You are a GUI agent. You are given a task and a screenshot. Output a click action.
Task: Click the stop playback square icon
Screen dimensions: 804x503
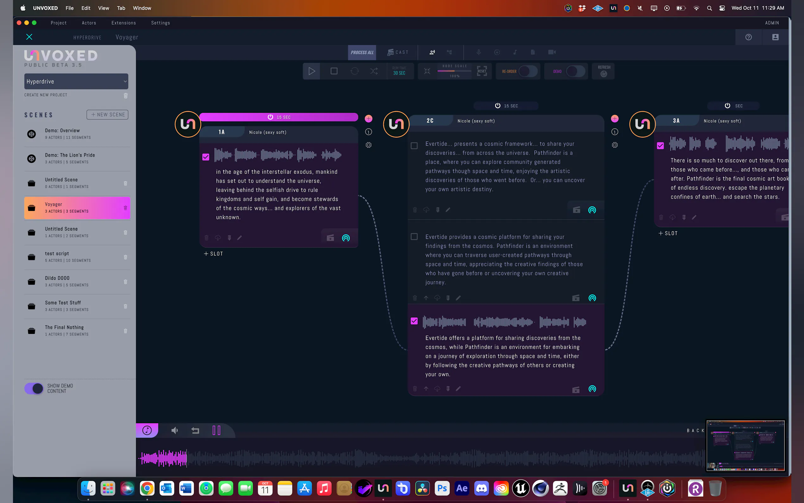[334, 71]
